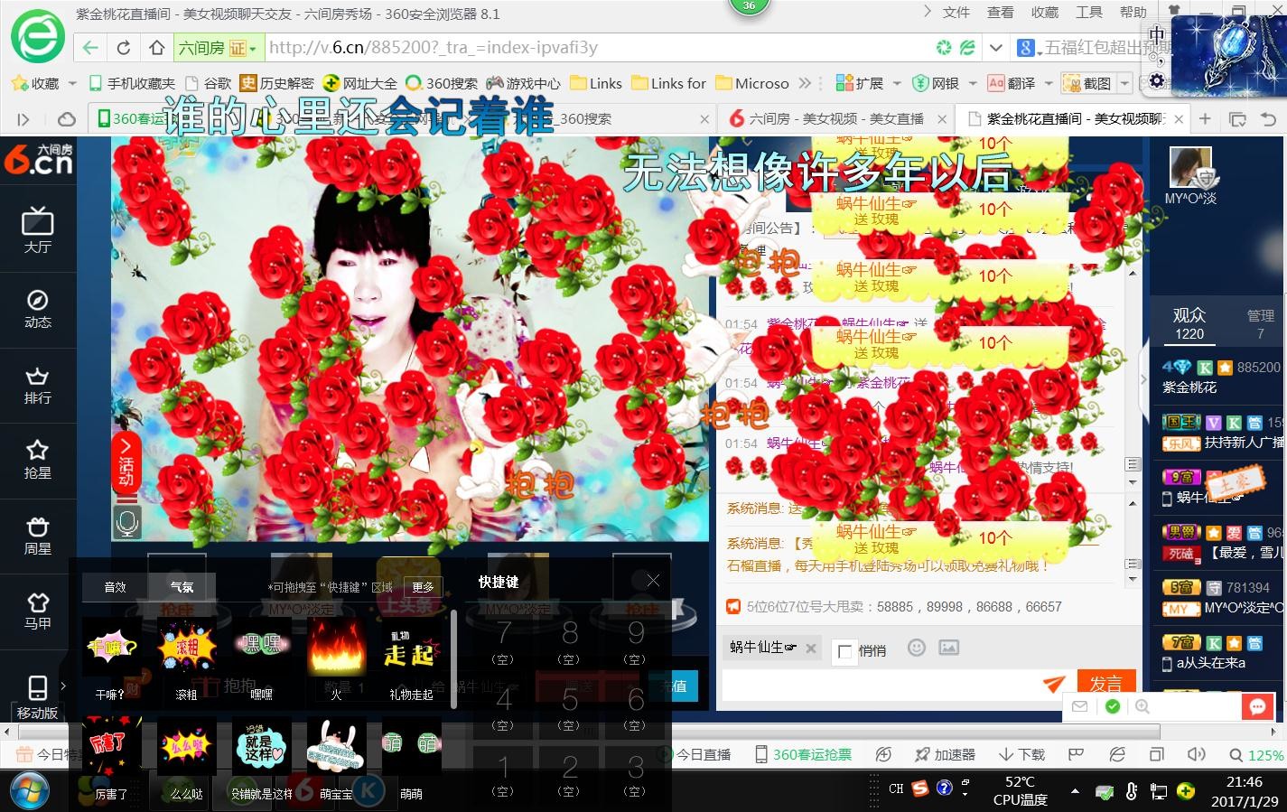Screen dimensions: 1287x812
Task: Switch to the 管理 managers tab
Action: coord(1260,323)
